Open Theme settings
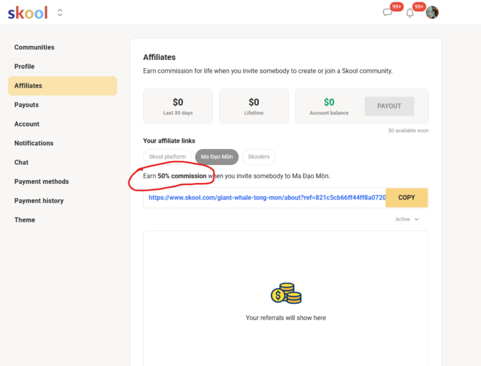481x366 pixels. point(62,220)
